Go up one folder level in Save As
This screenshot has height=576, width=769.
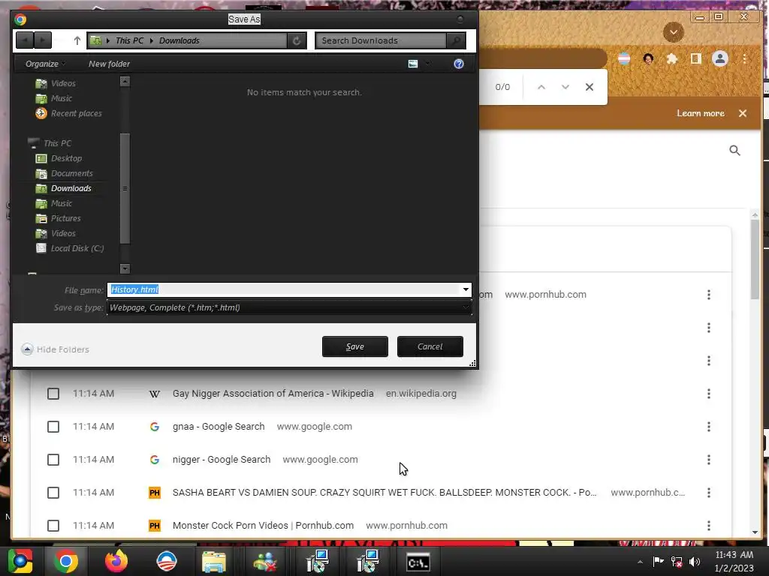point(77,40)
